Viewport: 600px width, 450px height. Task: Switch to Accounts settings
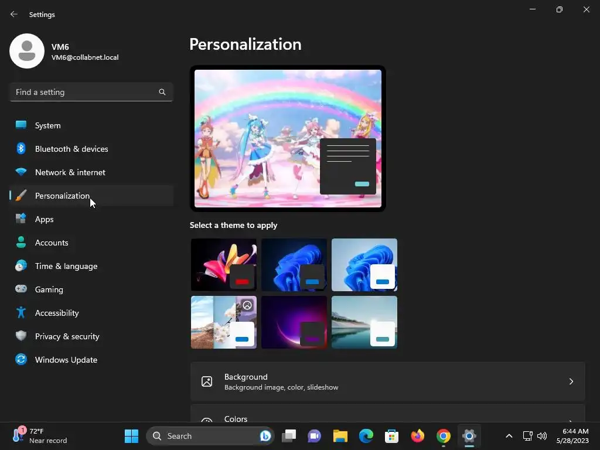pyautogui.click(x=91, y=242)
